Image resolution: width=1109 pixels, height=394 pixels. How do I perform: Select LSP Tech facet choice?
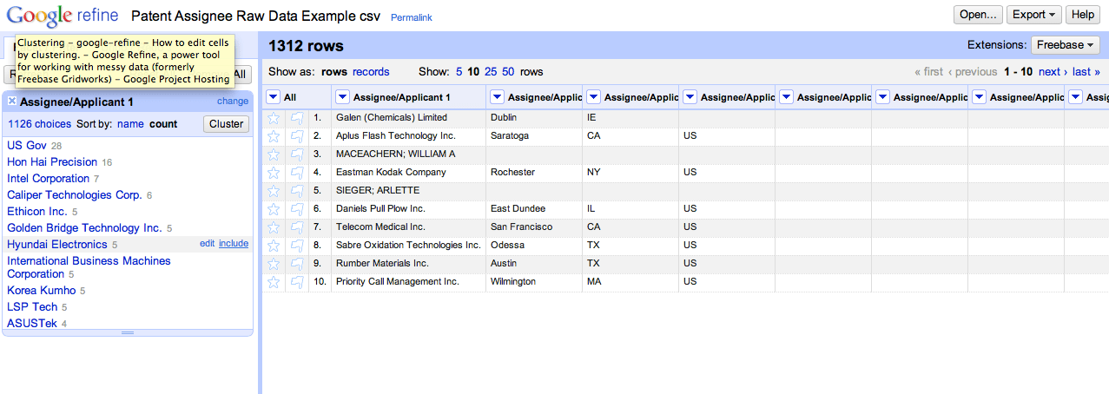coord(32,307)
